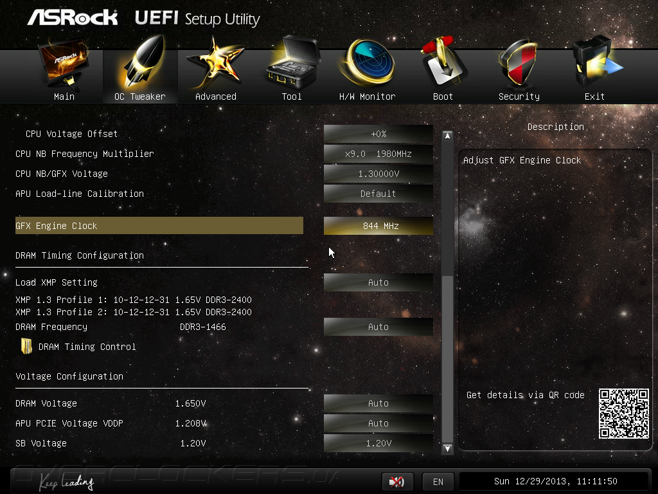
Task: Edit the GFX Engine Clock 844 MHz value
Action: click(378, 226)
